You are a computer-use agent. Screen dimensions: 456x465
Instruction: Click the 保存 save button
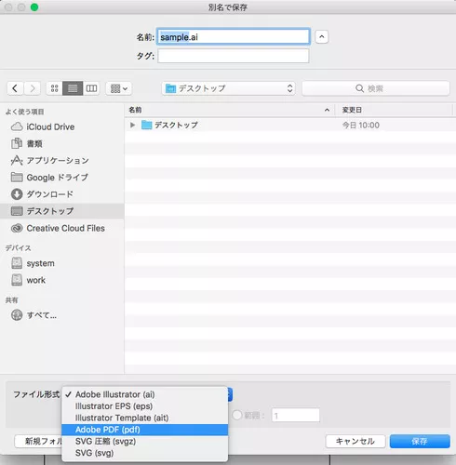click(x=420, y=441)
